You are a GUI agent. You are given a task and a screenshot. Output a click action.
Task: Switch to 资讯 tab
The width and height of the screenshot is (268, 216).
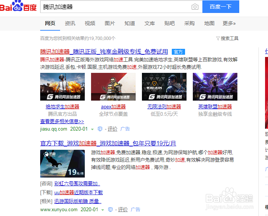click(70, 23)
